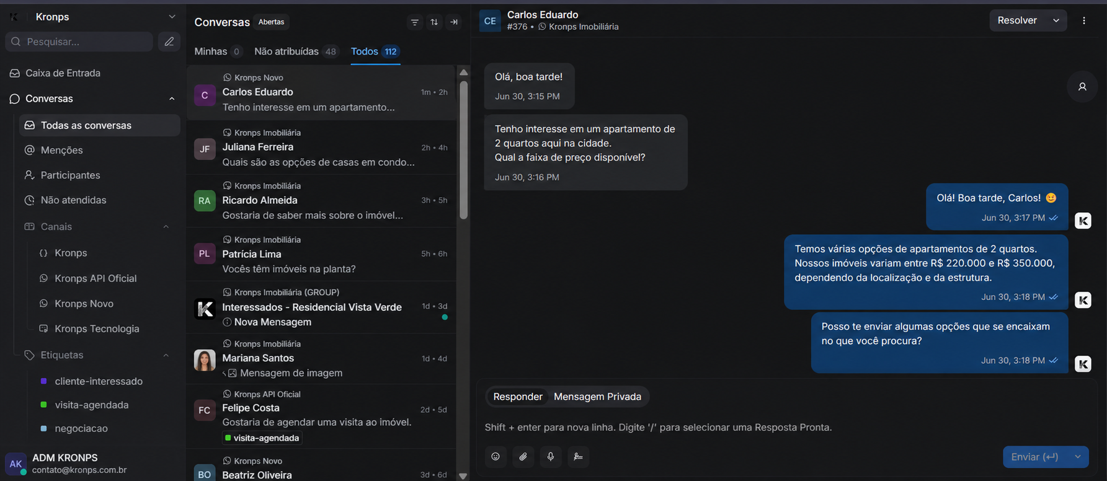Image resolution: width=1107 pixels, height=481 pixels.
Task: Open the Kronps API Oficial channel
Action: (x=96, y=278)
